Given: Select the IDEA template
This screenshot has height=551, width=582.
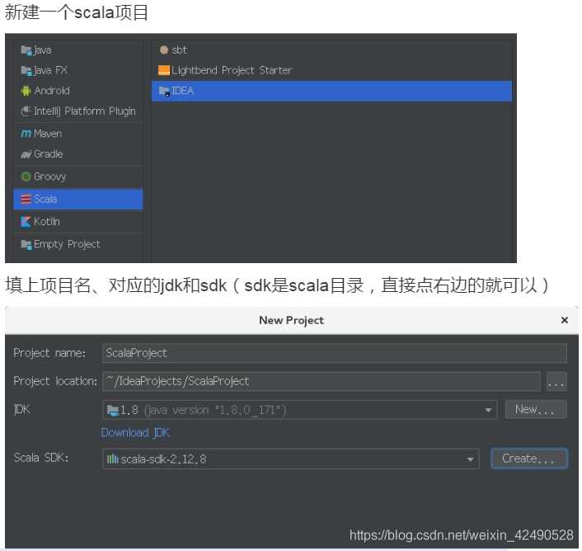Looking at the screenshot, I should point(331,91).
